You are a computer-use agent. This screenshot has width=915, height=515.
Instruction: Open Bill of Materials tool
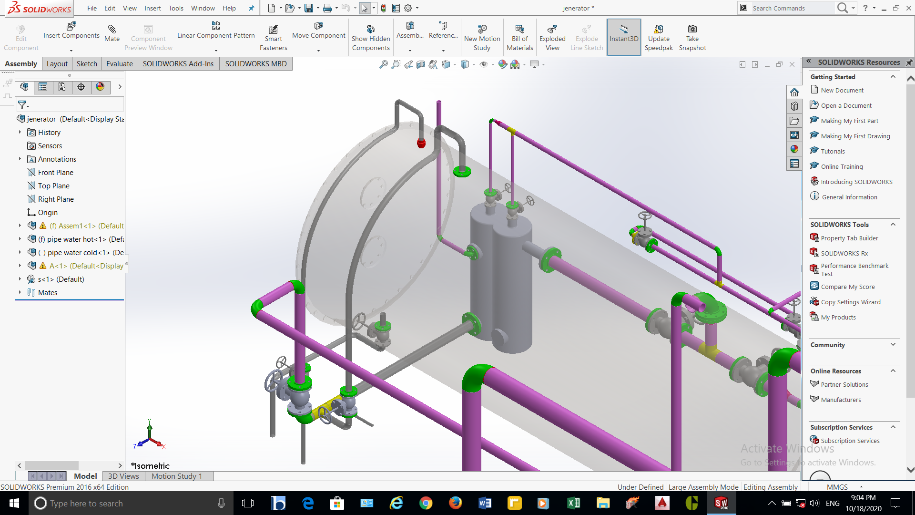519,30
